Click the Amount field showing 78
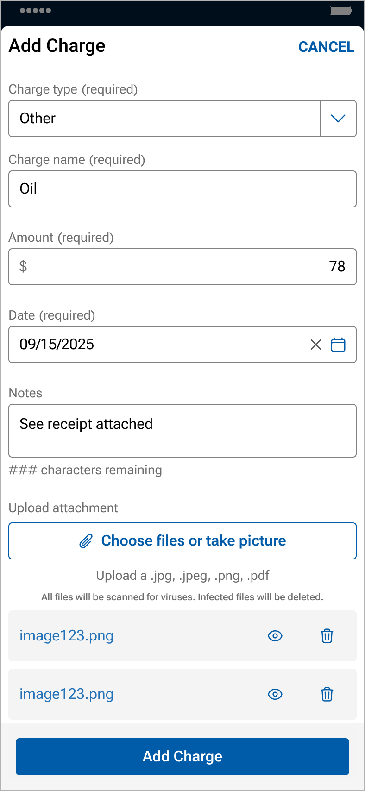 coord(182,267)
